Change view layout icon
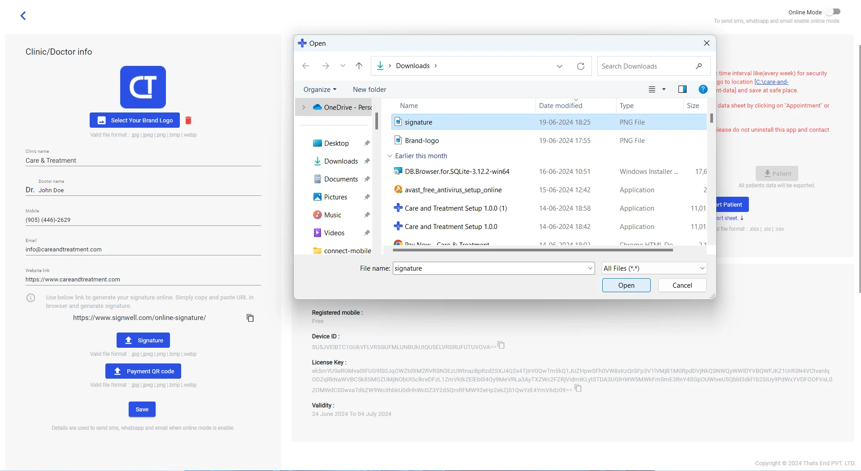861x471 pixels. [x=652, y=90]
